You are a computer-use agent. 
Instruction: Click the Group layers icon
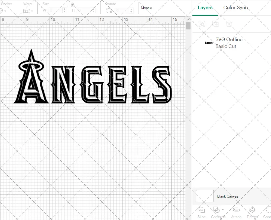tap(202, 24)
